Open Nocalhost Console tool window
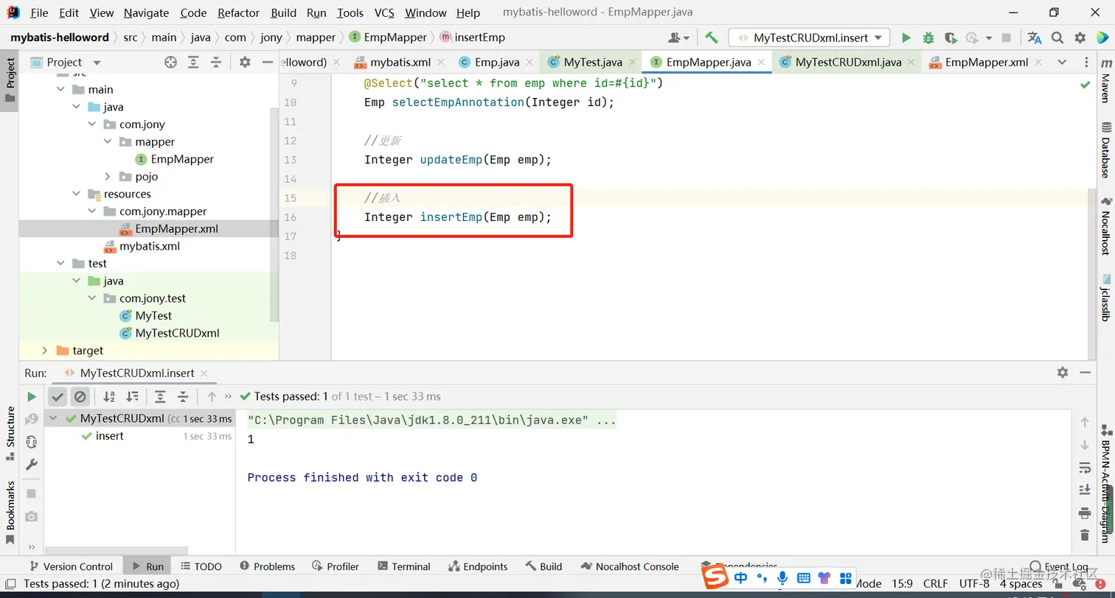Screen dimensions: 1115x598 (630, 566)
